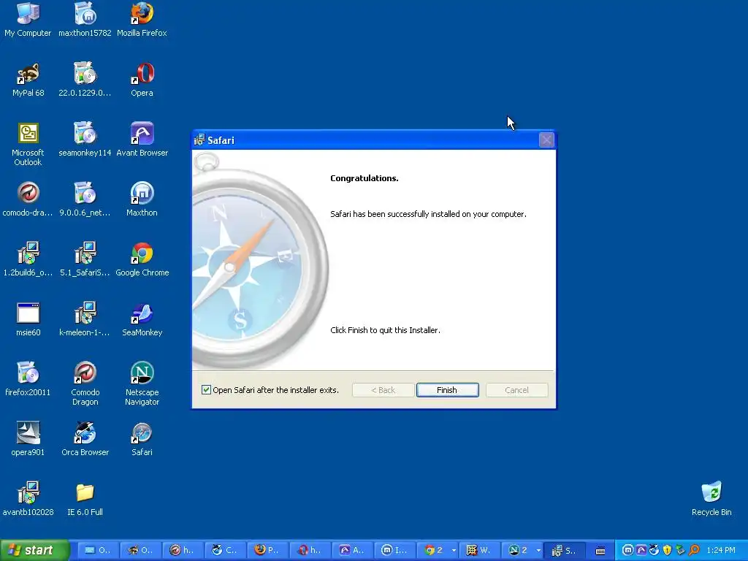Switch to Firefox taskbar button labeled P..
This screenshot has width=748, height=561.
click(268, 550)
